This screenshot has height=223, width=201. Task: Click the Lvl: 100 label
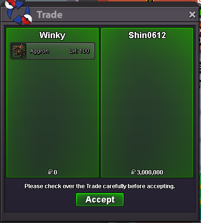click(79, 51)
